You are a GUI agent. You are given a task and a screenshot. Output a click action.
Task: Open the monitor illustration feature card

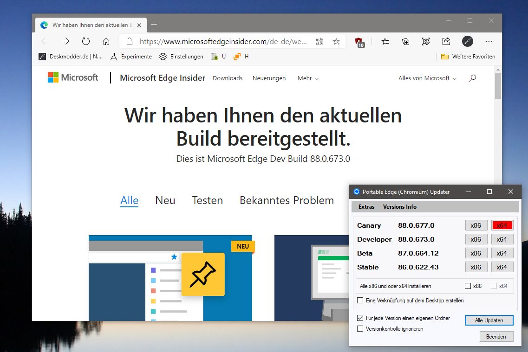click(x=312, y=278)
